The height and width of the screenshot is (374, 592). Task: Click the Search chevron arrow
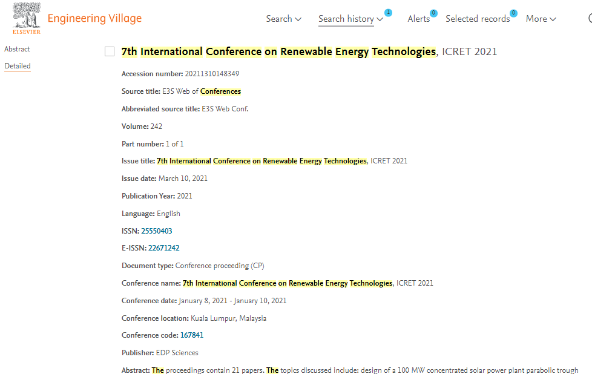tap(298, 19)
